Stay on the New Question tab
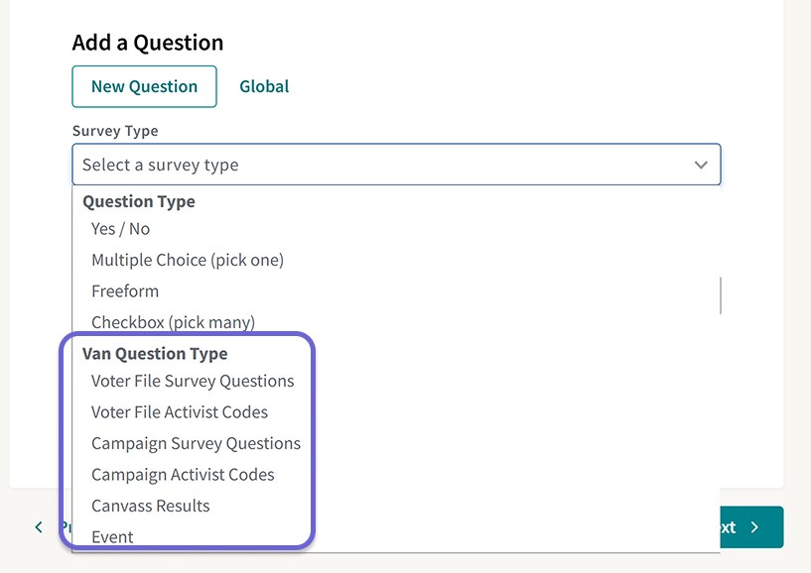 tap(144, 86)
